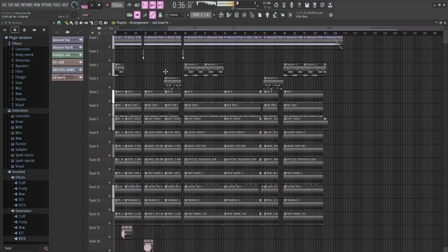Show browser starred favorites tab
The width and height of the screenshot is (448, 252).
pos(44,30)
